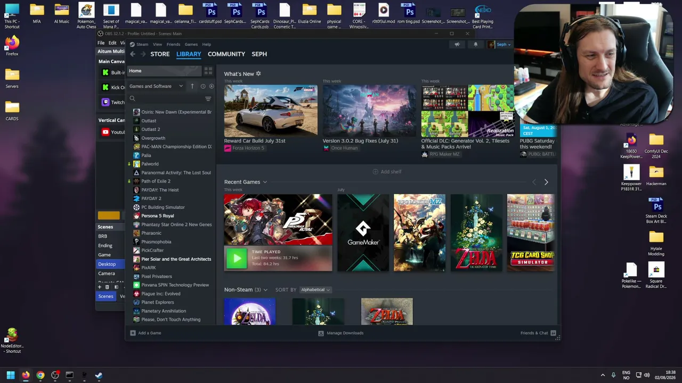Open the Friends menu in Steam

tap(173, 45)
